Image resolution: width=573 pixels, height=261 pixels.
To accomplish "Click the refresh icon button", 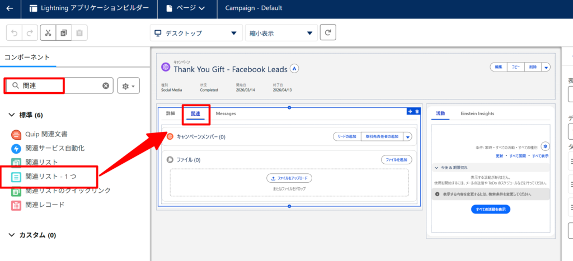I will tap(328, 32).
